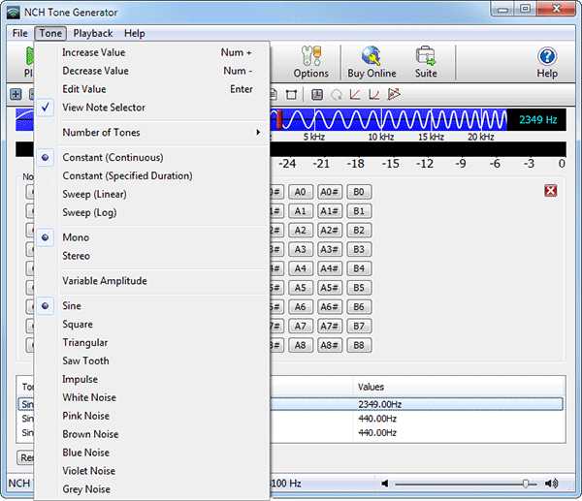Click the volume slider handle
582x501 pixels.
(x=525, y=484)
